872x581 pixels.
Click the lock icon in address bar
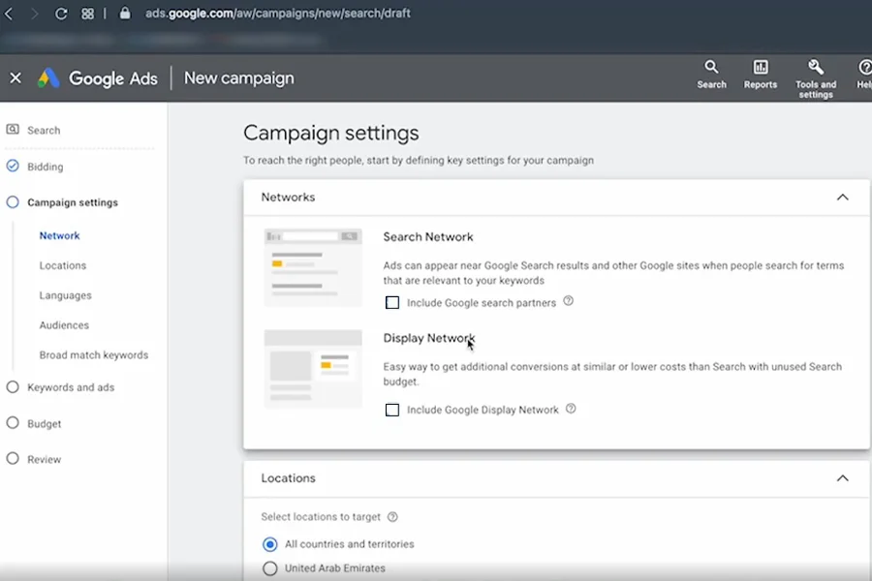click(125, 13)
